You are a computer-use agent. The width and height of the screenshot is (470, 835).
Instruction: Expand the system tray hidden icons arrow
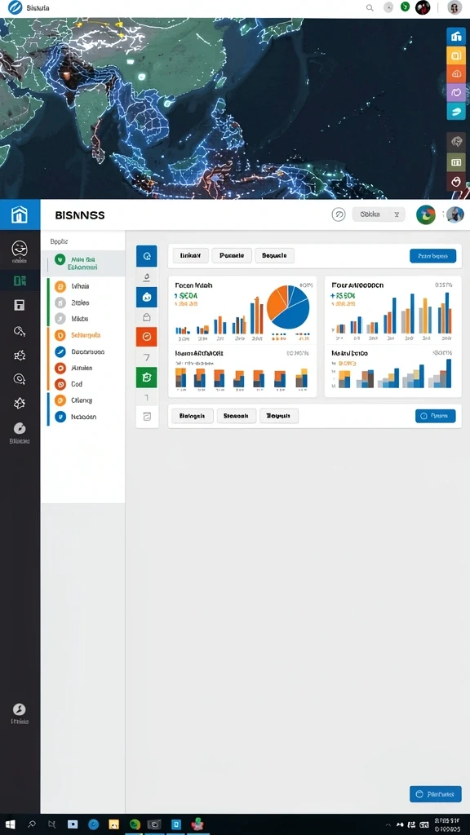pyautogui.click(x=388, y=824)
